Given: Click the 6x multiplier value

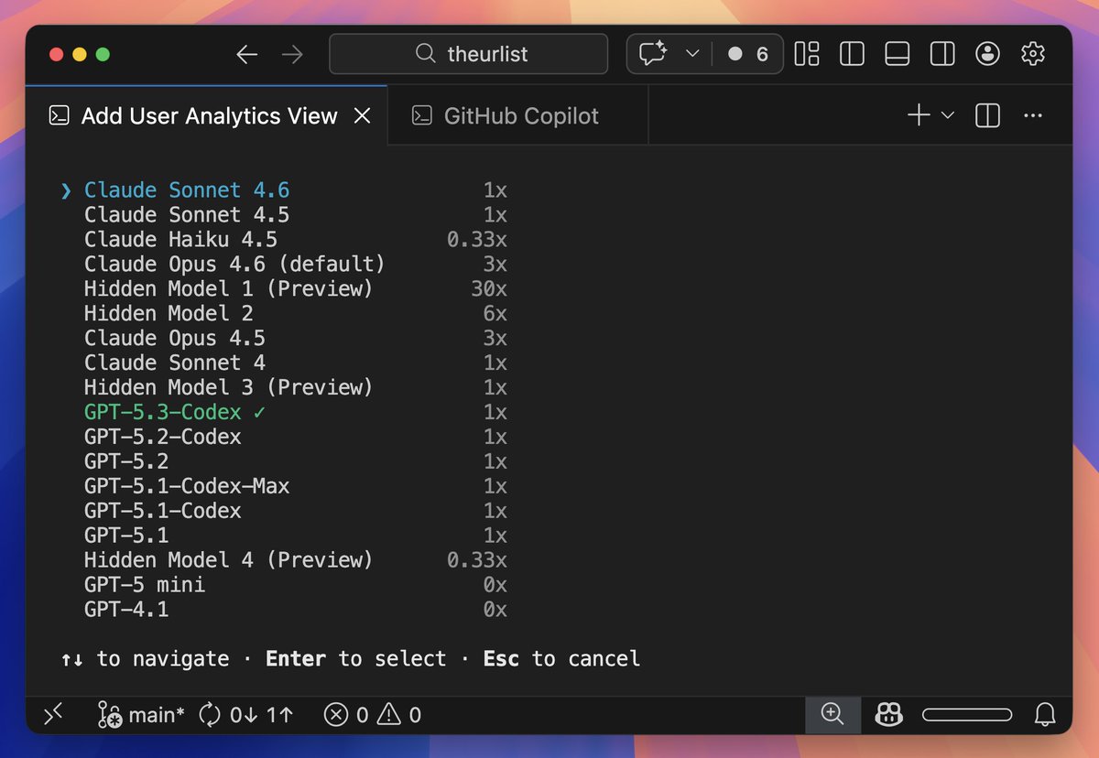Looking at the screenshot, I should 495,314.
